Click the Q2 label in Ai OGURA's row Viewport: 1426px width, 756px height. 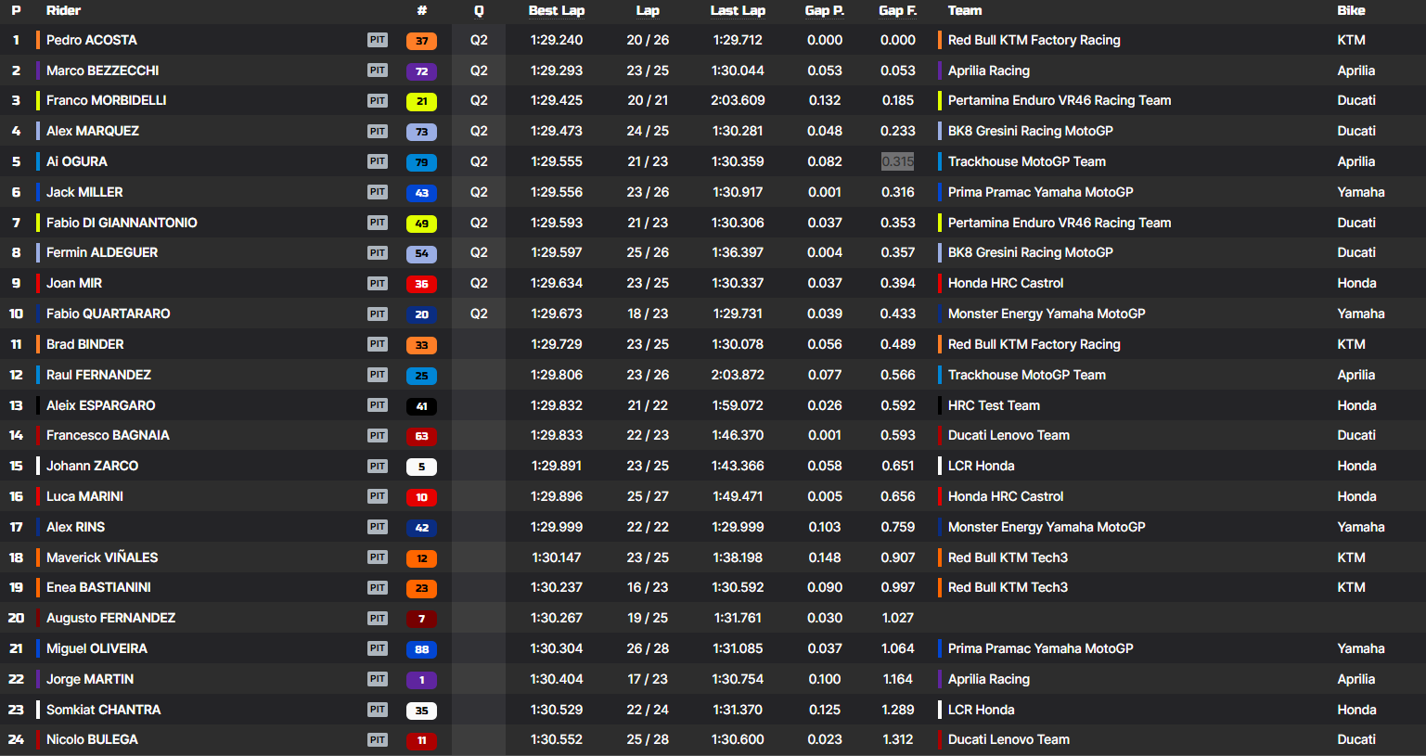pyautogui.click(x=479, y=161)
